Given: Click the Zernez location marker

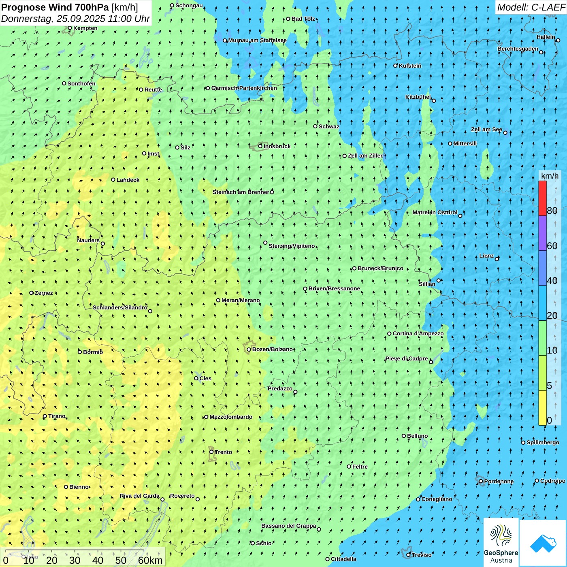Looking at the screenshot, I should [32, 293].
